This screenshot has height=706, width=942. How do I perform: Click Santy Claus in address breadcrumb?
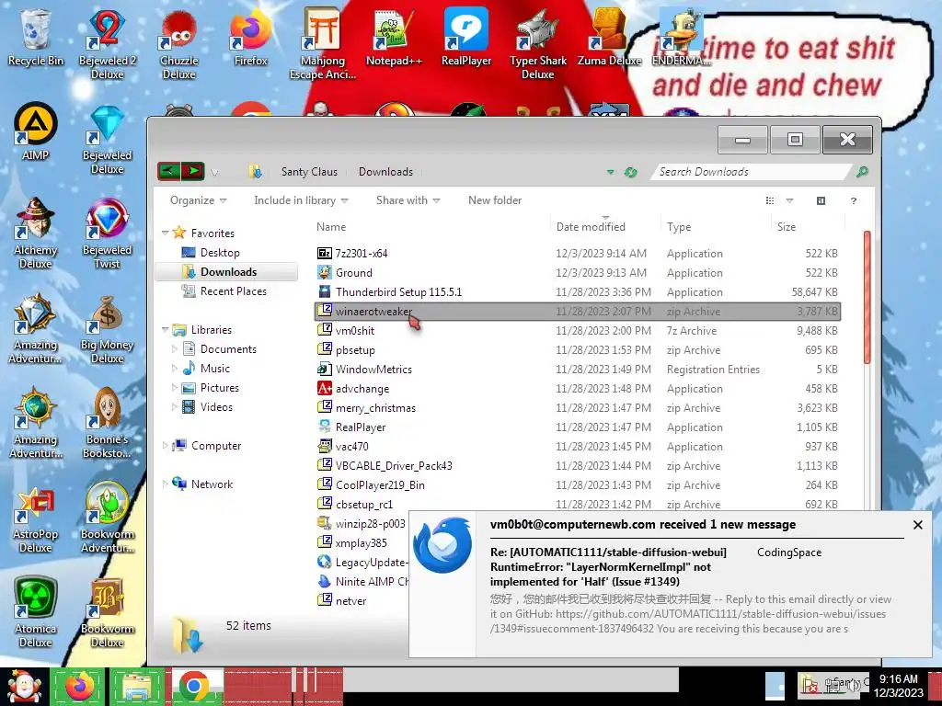[x=309, y=172]
